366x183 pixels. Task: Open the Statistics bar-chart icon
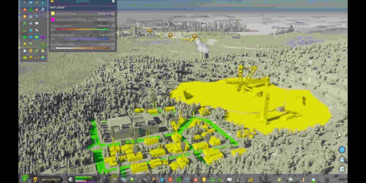pyautogui.click(x=302, y=179)
